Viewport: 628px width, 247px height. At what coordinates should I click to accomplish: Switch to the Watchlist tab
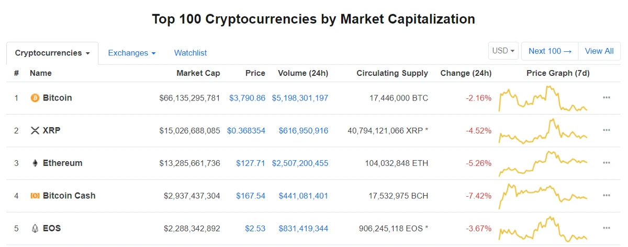[190, 53]
